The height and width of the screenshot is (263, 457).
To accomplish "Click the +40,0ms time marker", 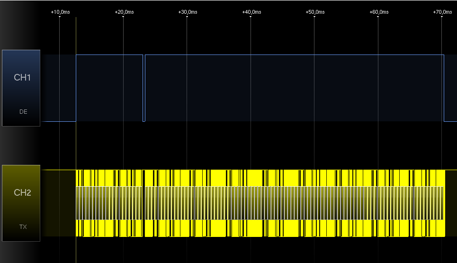I will [251, 12].
